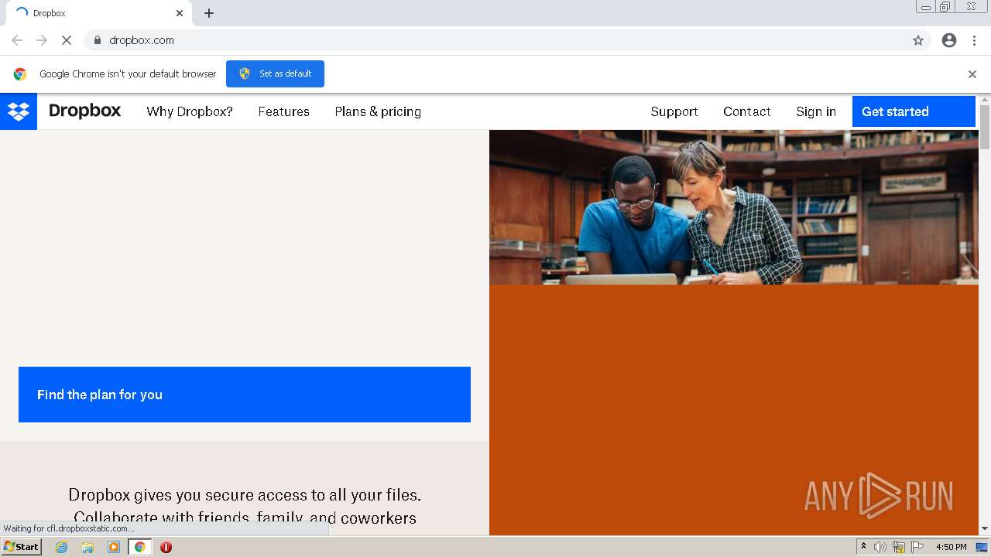Open Plans & pricing page
The height and width of the screenshot is (557, 991).
click(x=378, y=111)
